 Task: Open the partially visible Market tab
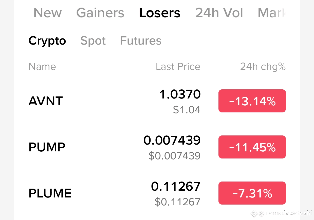pos(272,13)
